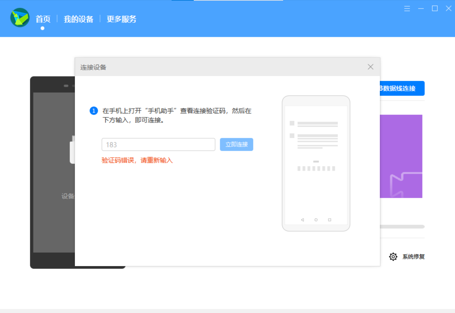The image size is (455, 313).
Task: Close the 连接设备 dialog
Action: (371, 67)
